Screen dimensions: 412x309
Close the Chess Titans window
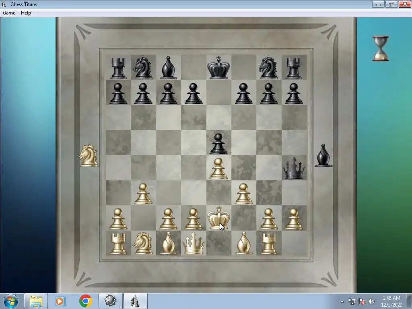tap(405, 4)
